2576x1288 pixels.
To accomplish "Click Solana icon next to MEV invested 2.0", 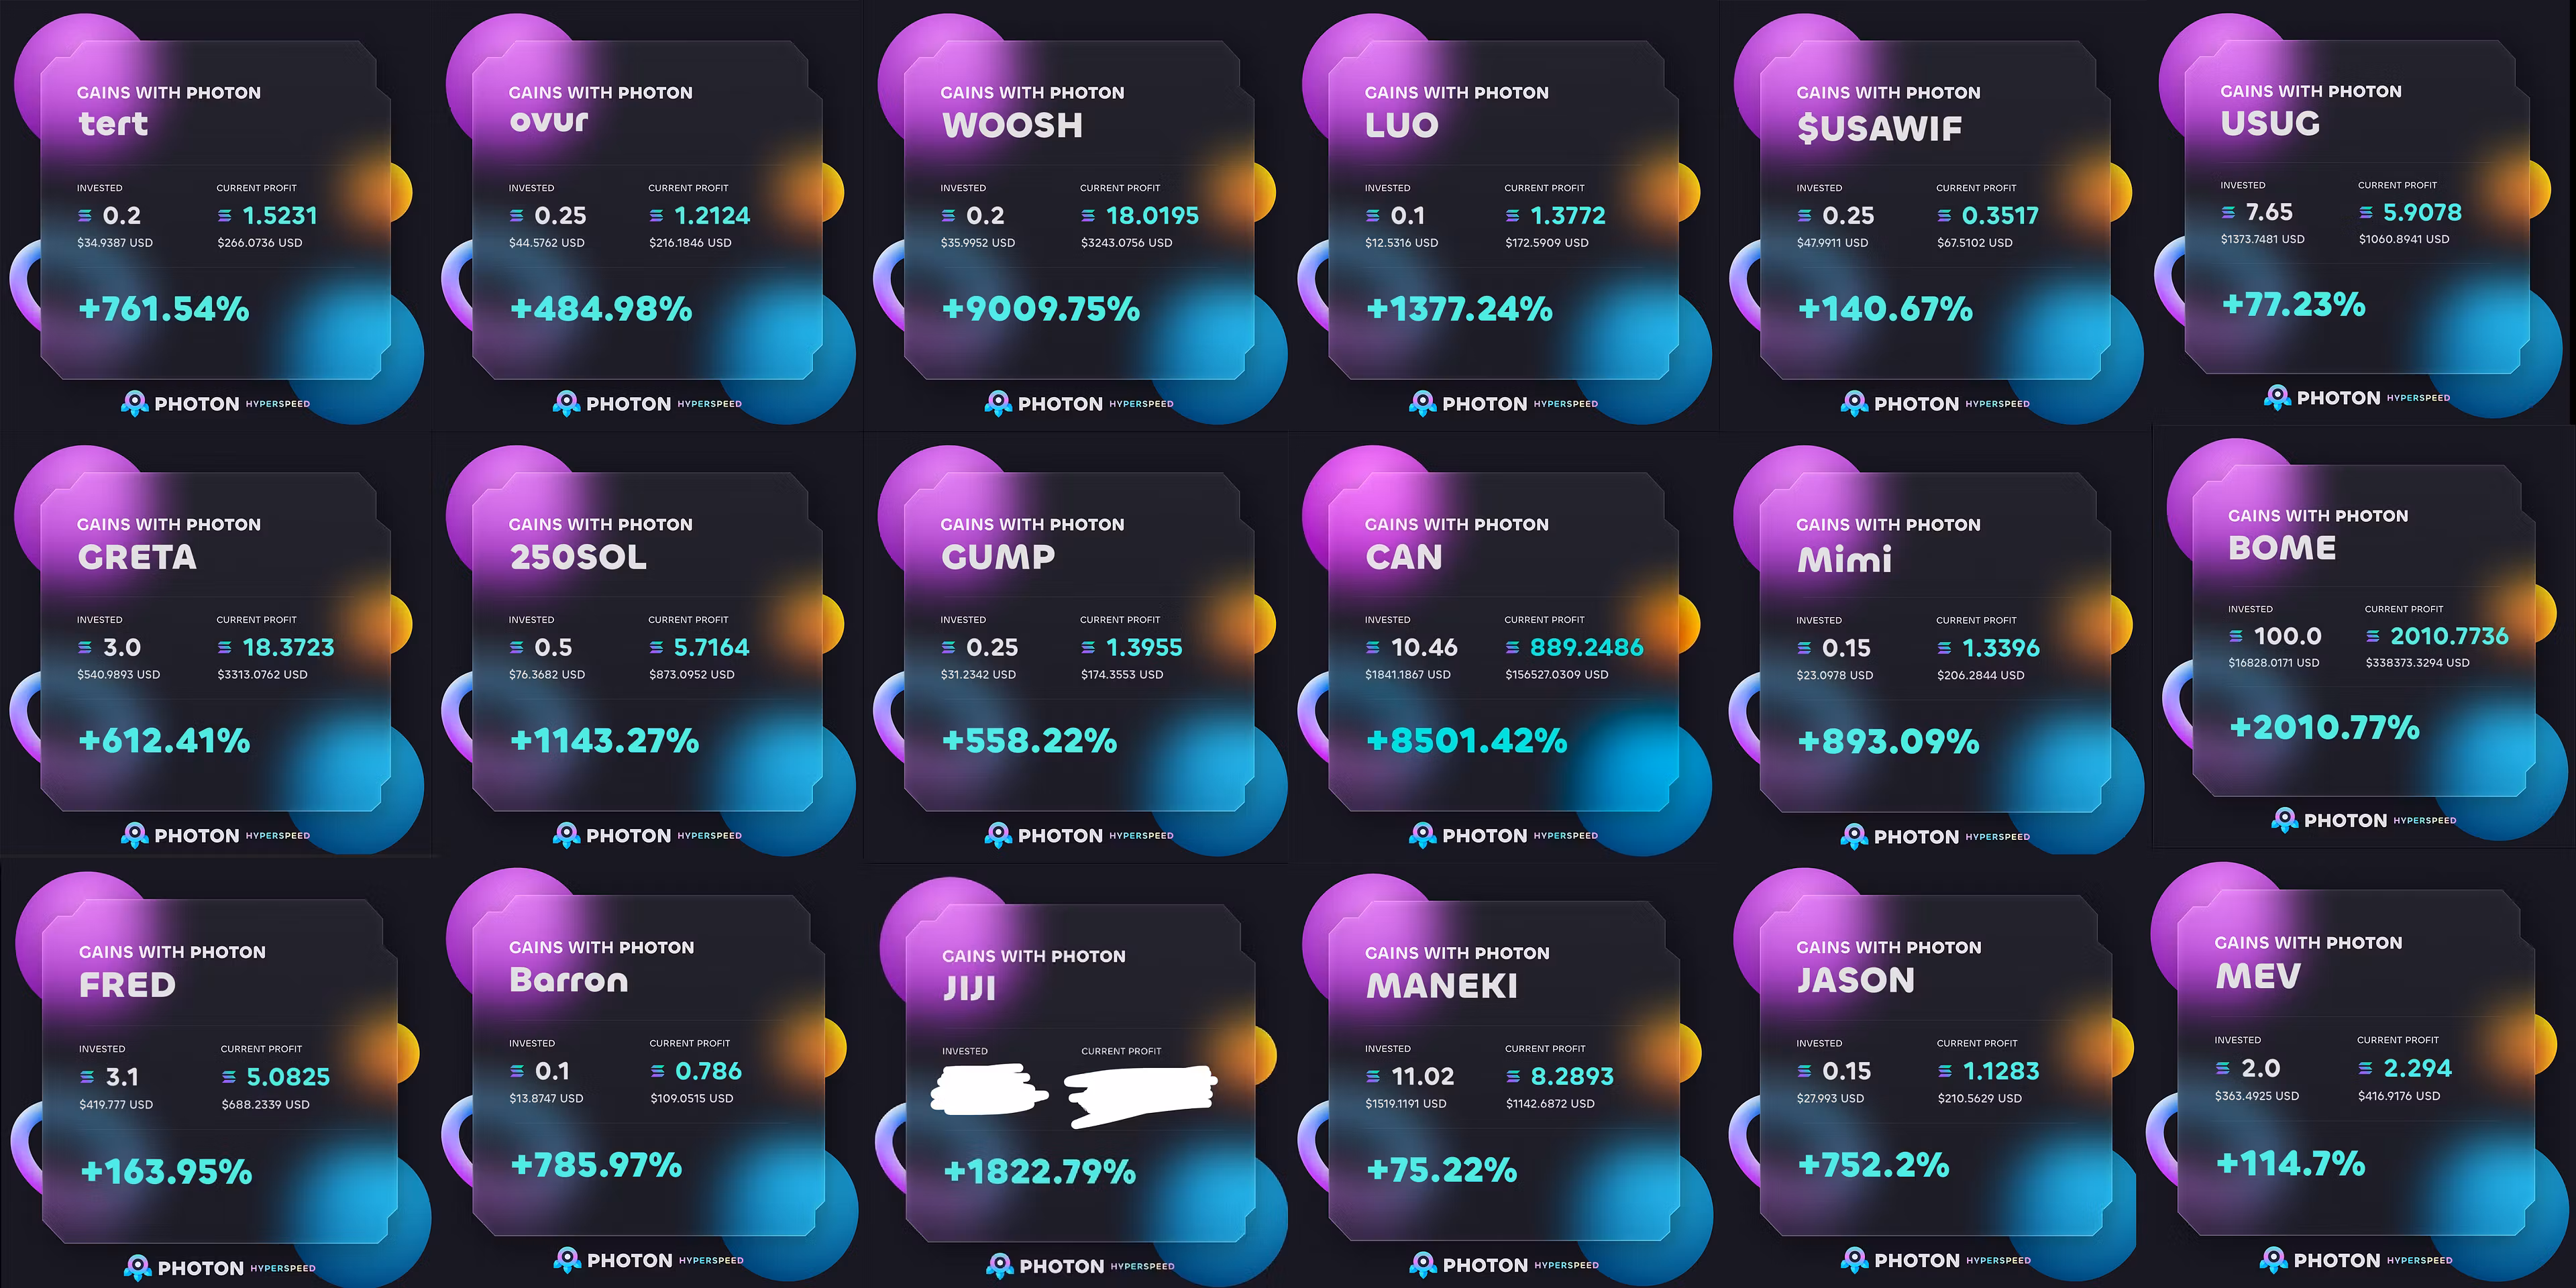I will click(2223, 1069).
